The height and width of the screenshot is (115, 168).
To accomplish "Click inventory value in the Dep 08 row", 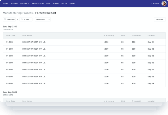I will click(x=106, y=84).
